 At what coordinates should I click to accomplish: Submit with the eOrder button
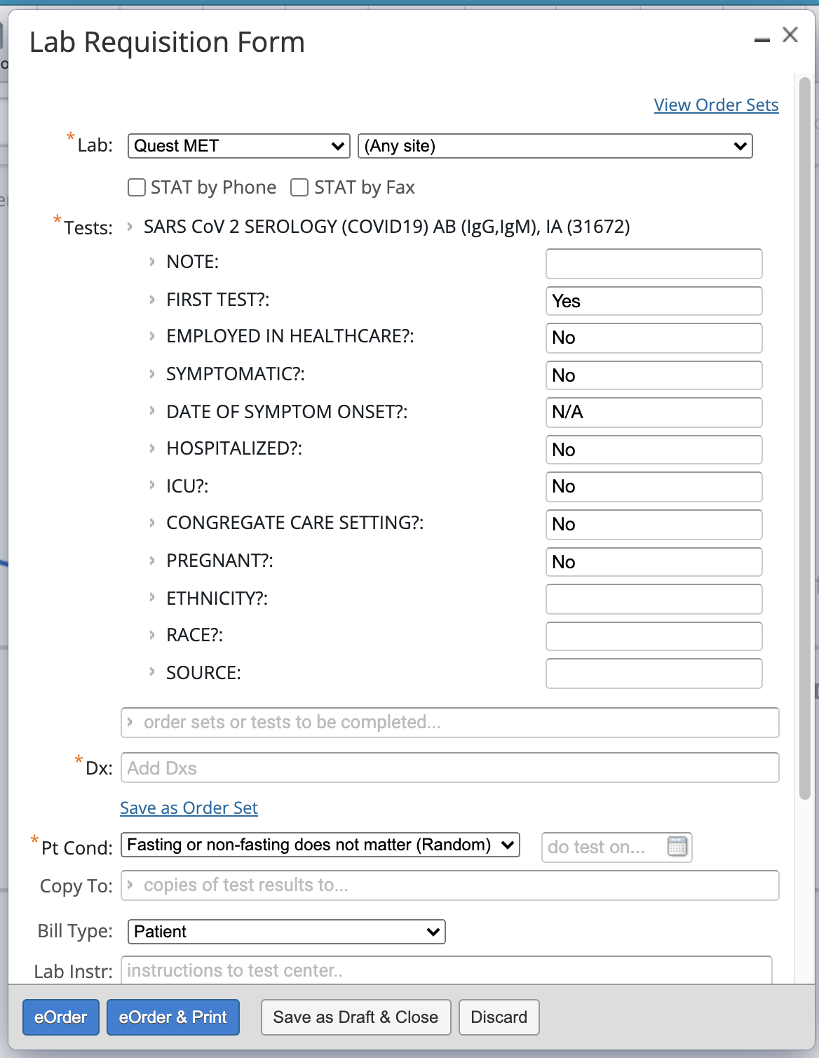(x=60, y=1017)
